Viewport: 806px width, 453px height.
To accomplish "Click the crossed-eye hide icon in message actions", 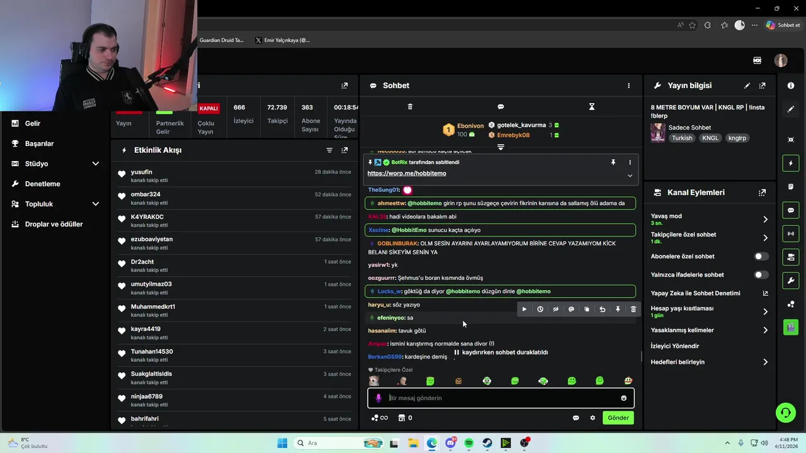I will point(555,309).
